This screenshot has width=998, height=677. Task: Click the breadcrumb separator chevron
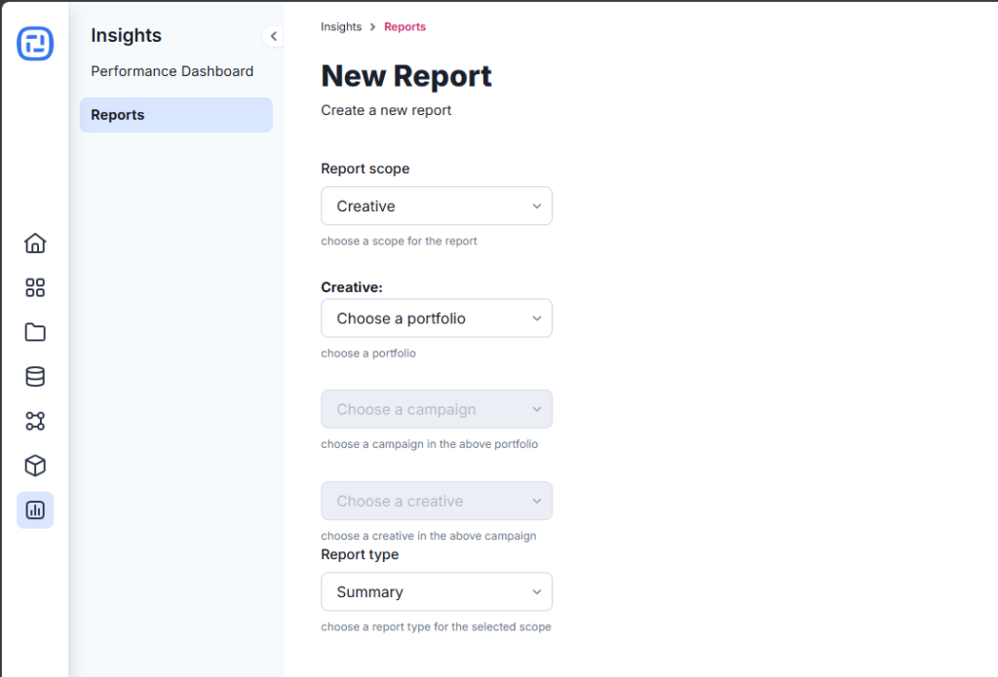click(373, 26)
